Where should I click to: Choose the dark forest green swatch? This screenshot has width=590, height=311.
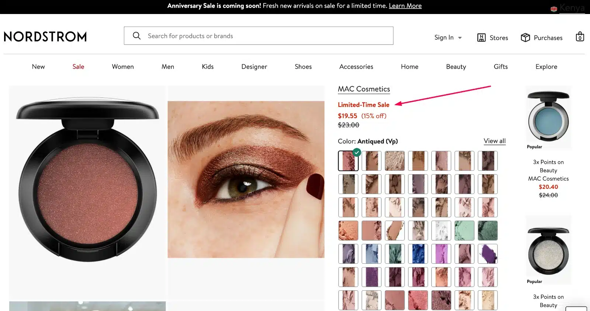click(x=487, y=231)
